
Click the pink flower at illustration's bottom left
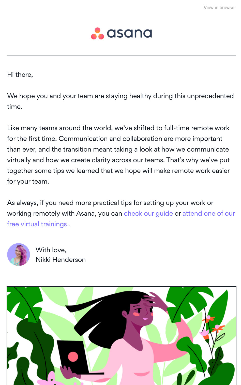[50, 379]
